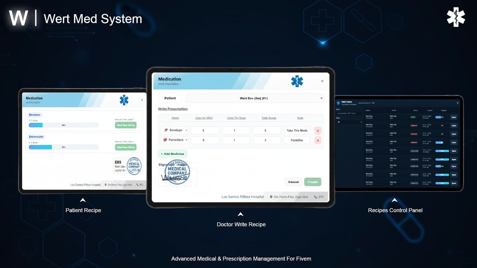
Task: Click the EMS Tablet star of life logo
Action: [338, 103]
